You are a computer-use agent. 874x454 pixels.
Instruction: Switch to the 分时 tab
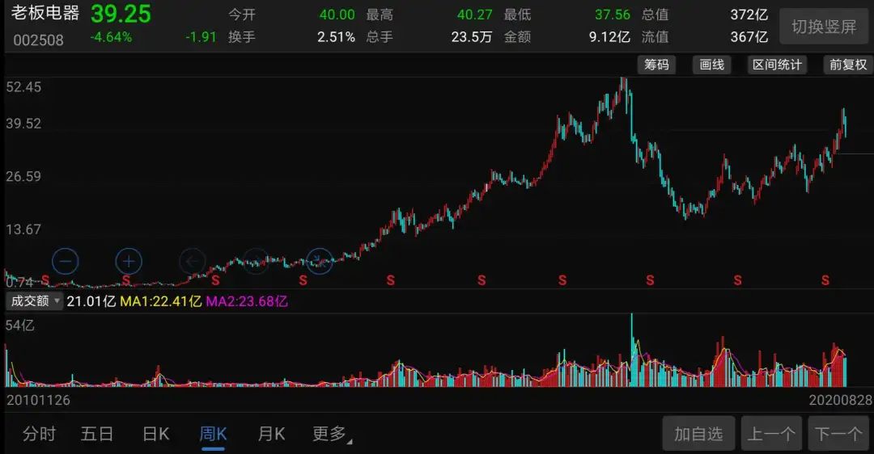[39, 434]
